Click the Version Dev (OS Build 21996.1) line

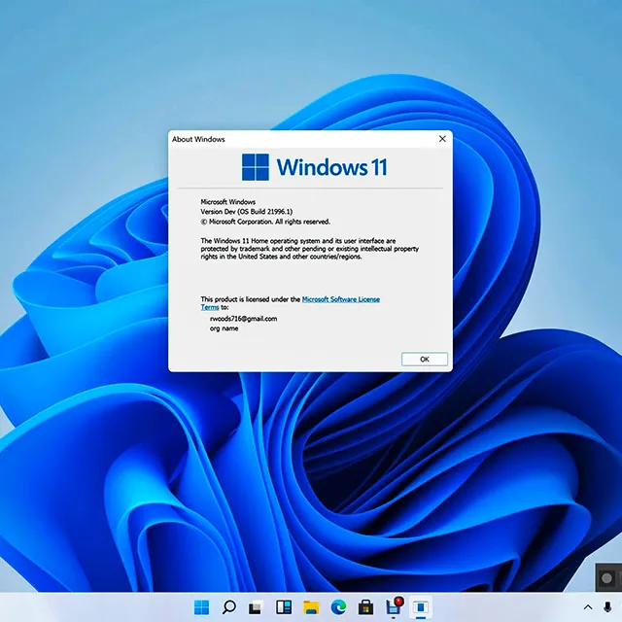[x=246, y=212]
